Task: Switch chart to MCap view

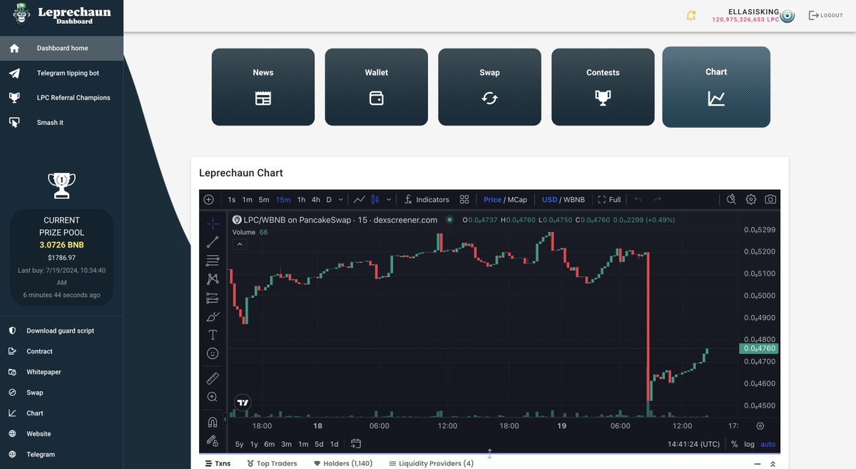Action: tap(517, 200)
